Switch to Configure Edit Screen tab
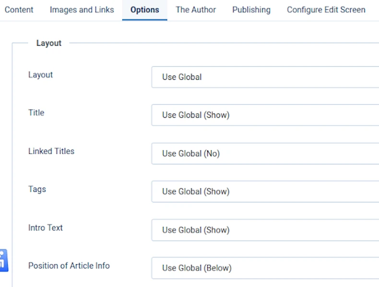This screenshot has height=287, width=379. coord(326,10)
